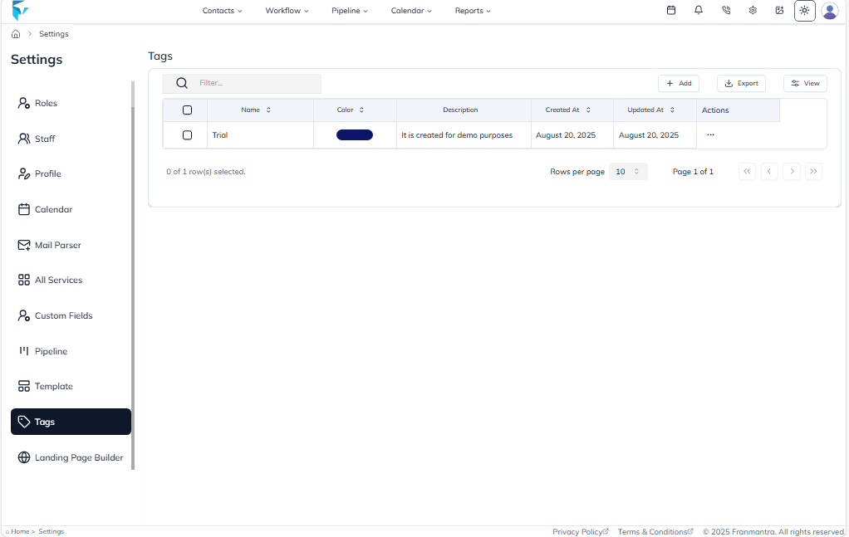849x537 pixels.
Task: Toggle the light/dark theme sun button
Action: click(x=804, y=11)
